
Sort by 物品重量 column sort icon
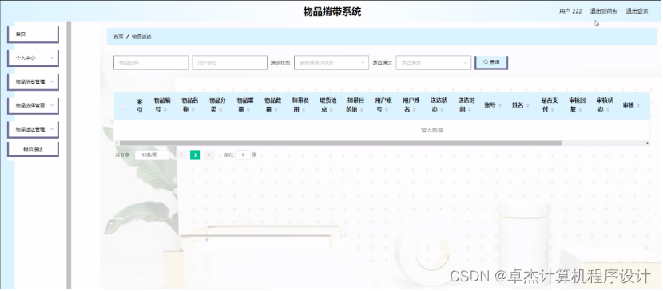click(248, 109)
